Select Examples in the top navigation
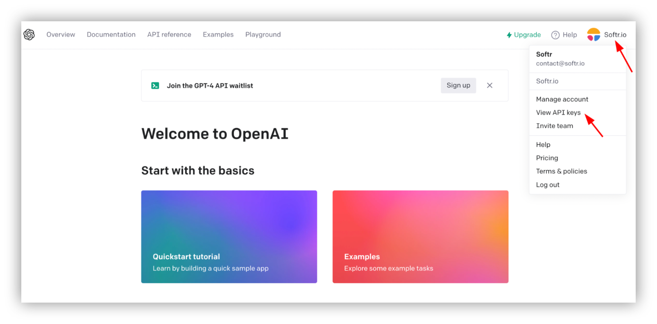The image size is (657, 324). click(x=218, y=35)
